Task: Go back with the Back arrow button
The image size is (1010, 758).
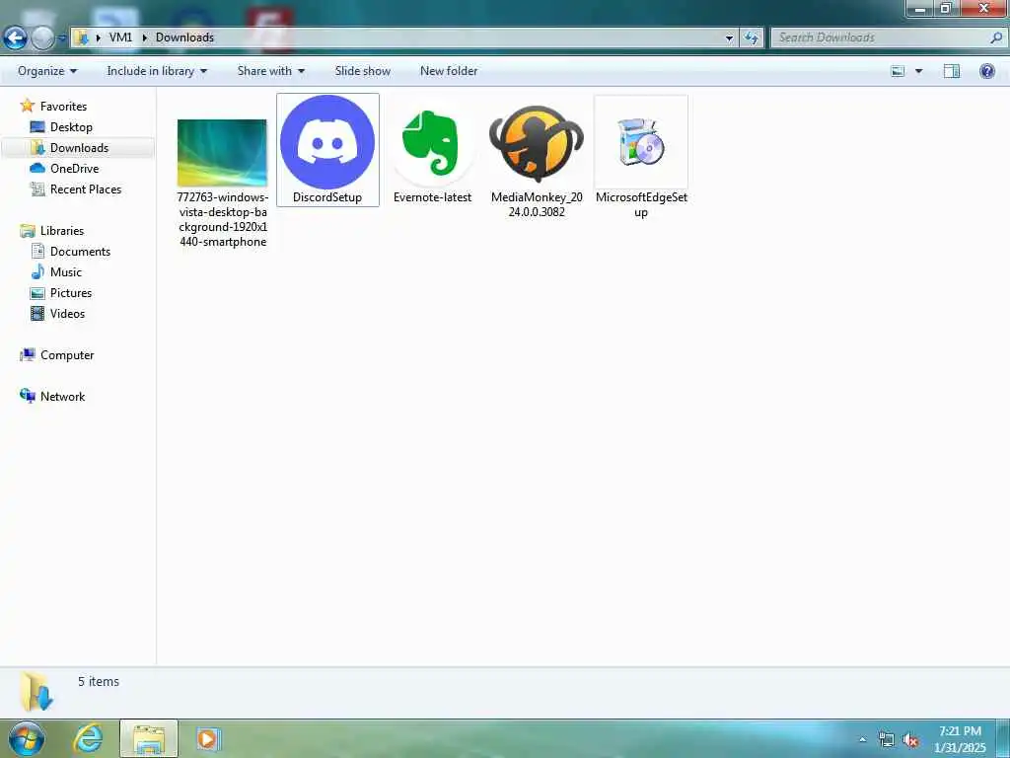Action: [x=16, y=38]
